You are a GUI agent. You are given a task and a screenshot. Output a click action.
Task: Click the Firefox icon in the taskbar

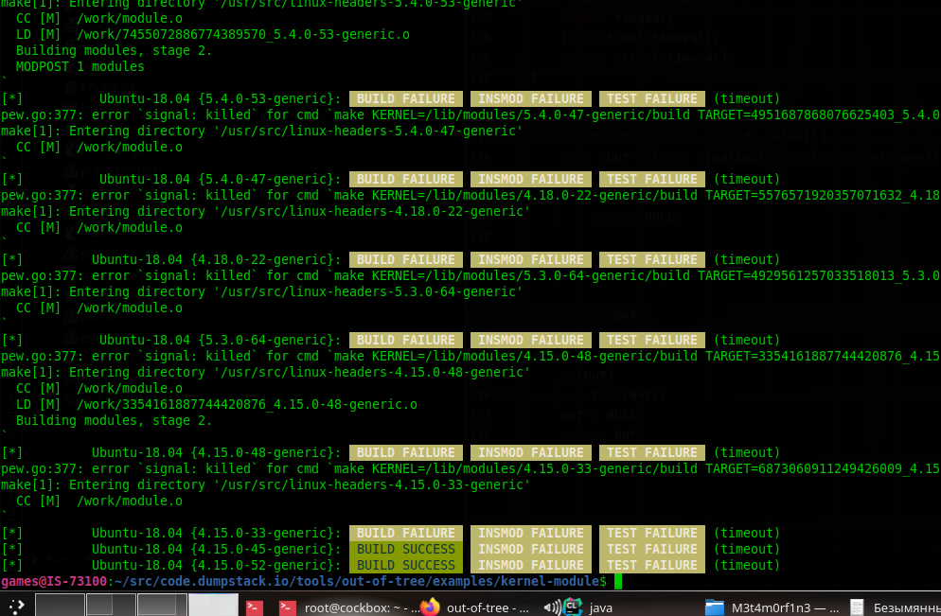pos(430,607)
